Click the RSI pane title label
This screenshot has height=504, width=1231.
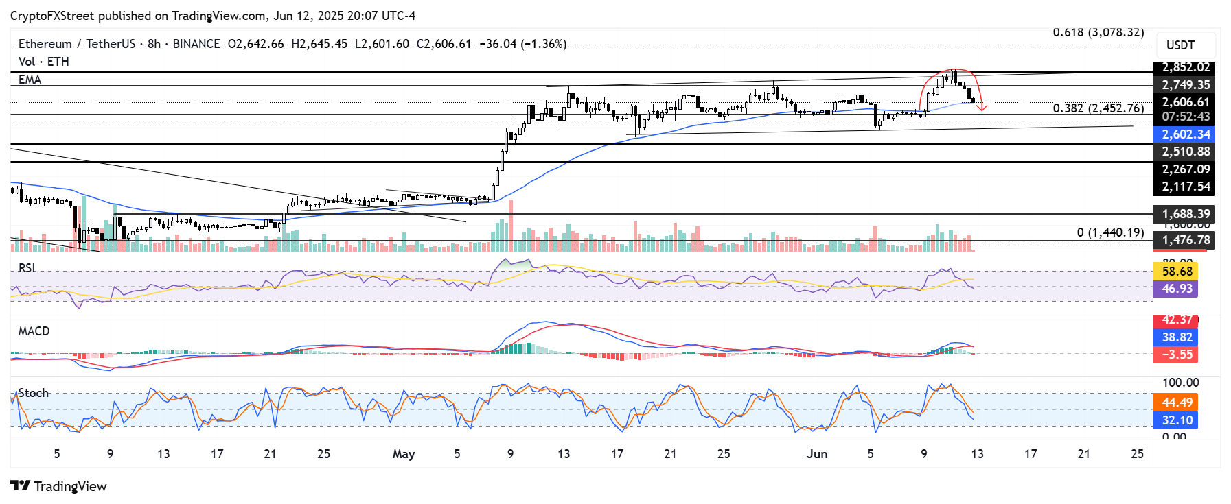pos(27,268)
